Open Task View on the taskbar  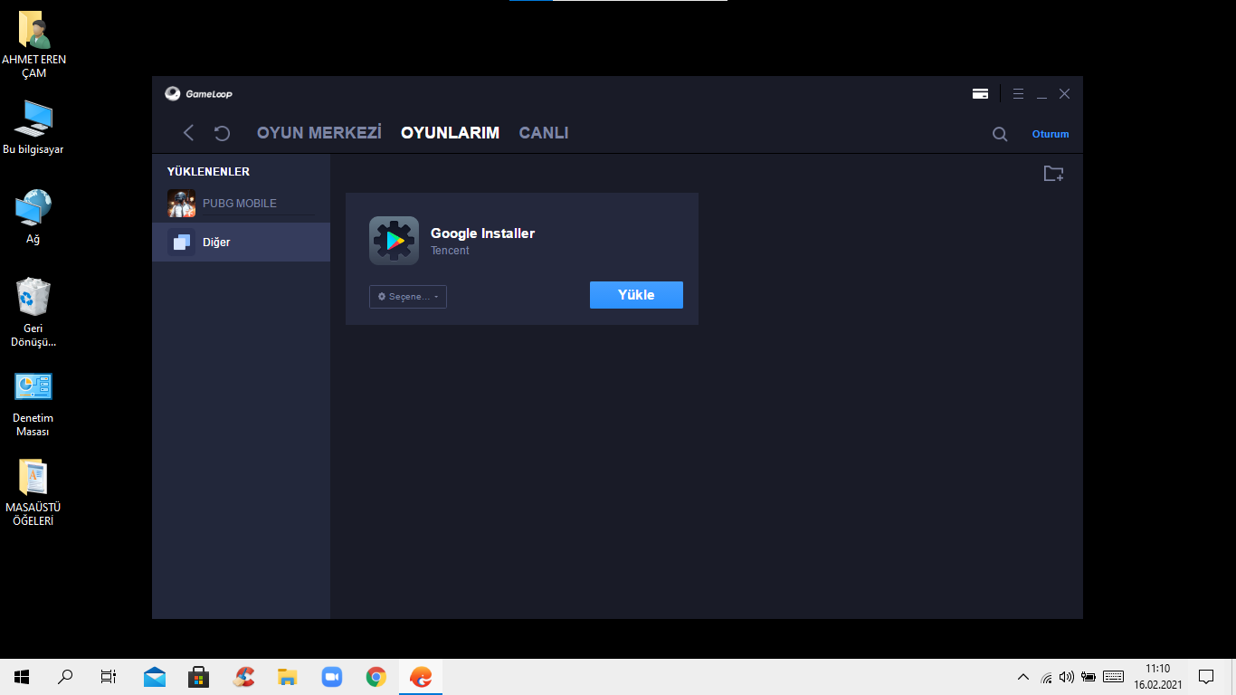(109, 677)
